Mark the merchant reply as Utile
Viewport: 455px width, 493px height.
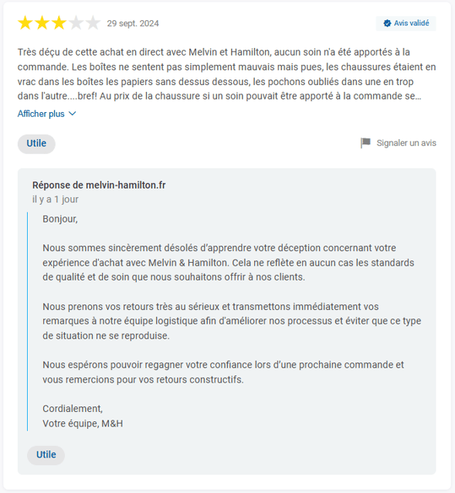[46, 455]
